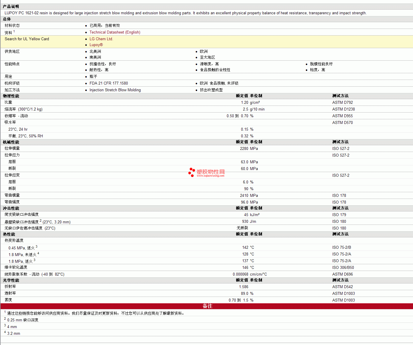This screenshot has width=413, height=345.
Task: Select the melt flow rate value '2.5'
Action: [245, 109]
